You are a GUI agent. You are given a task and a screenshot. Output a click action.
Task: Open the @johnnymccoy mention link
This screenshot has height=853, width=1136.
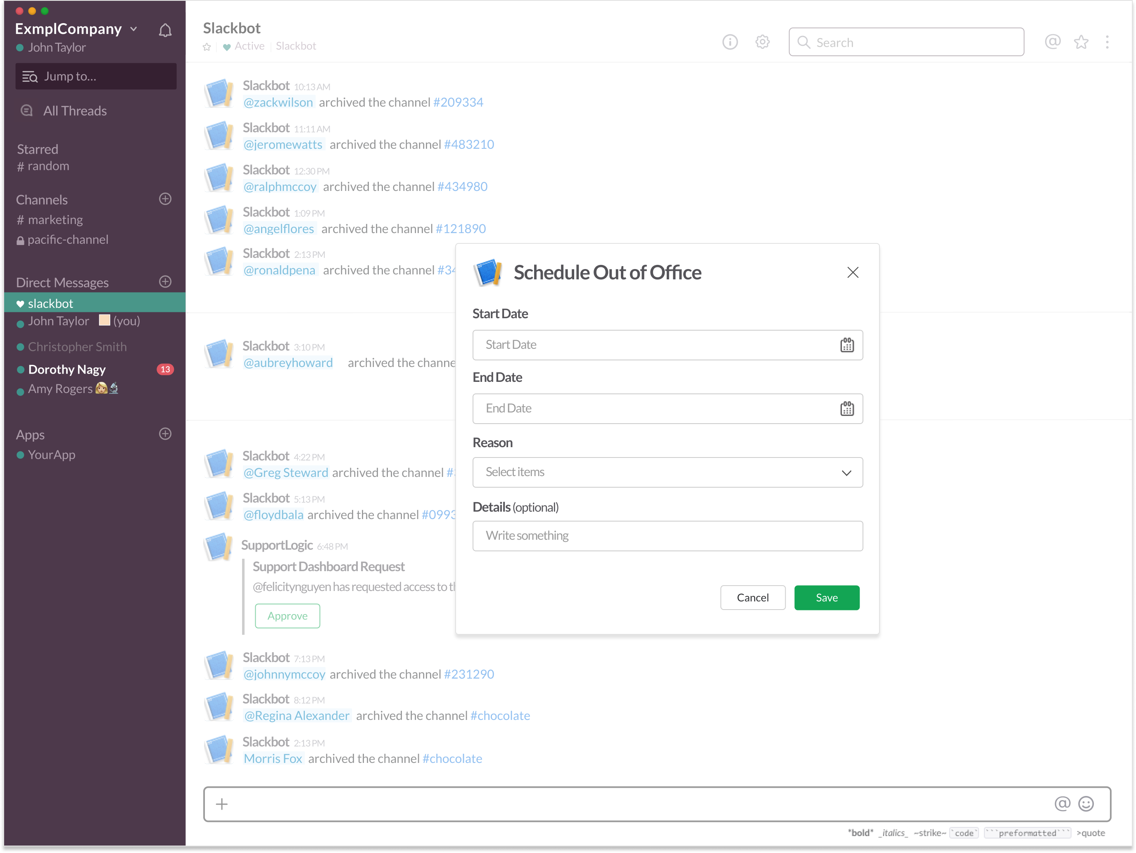coord(284,674)
